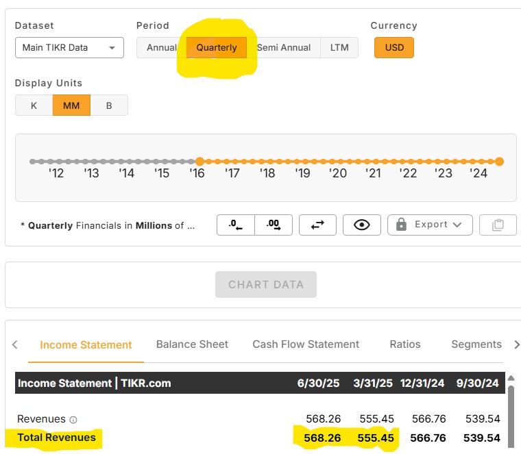This screenshot has width=521, height=454.
Task: Expand the Export dropdown menu
Action: pyautogui.click(x=430, y=225)
